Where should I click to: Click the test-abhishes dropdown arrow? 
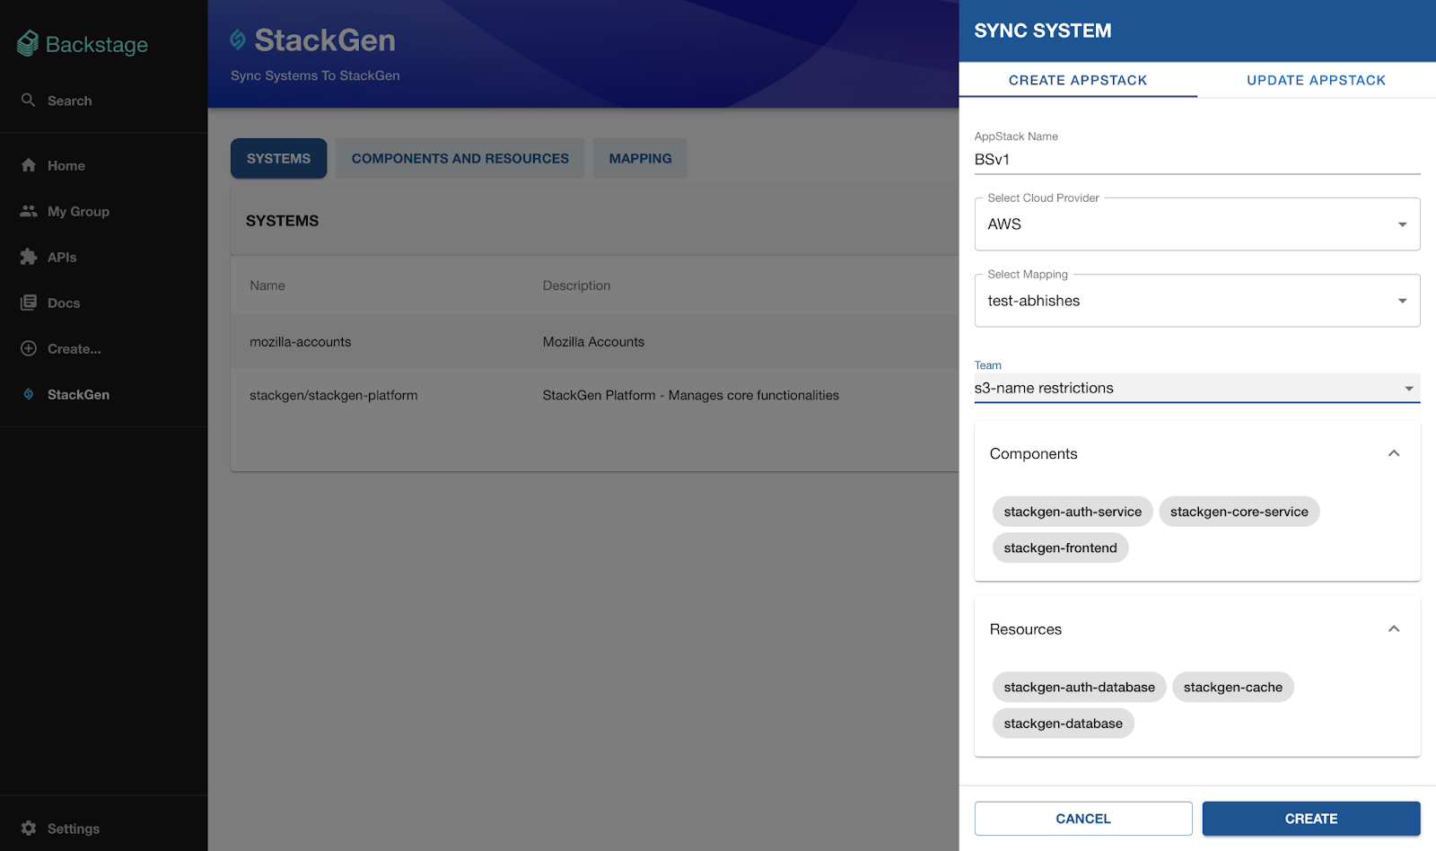pyautogui.click(x=1402, y=301)
